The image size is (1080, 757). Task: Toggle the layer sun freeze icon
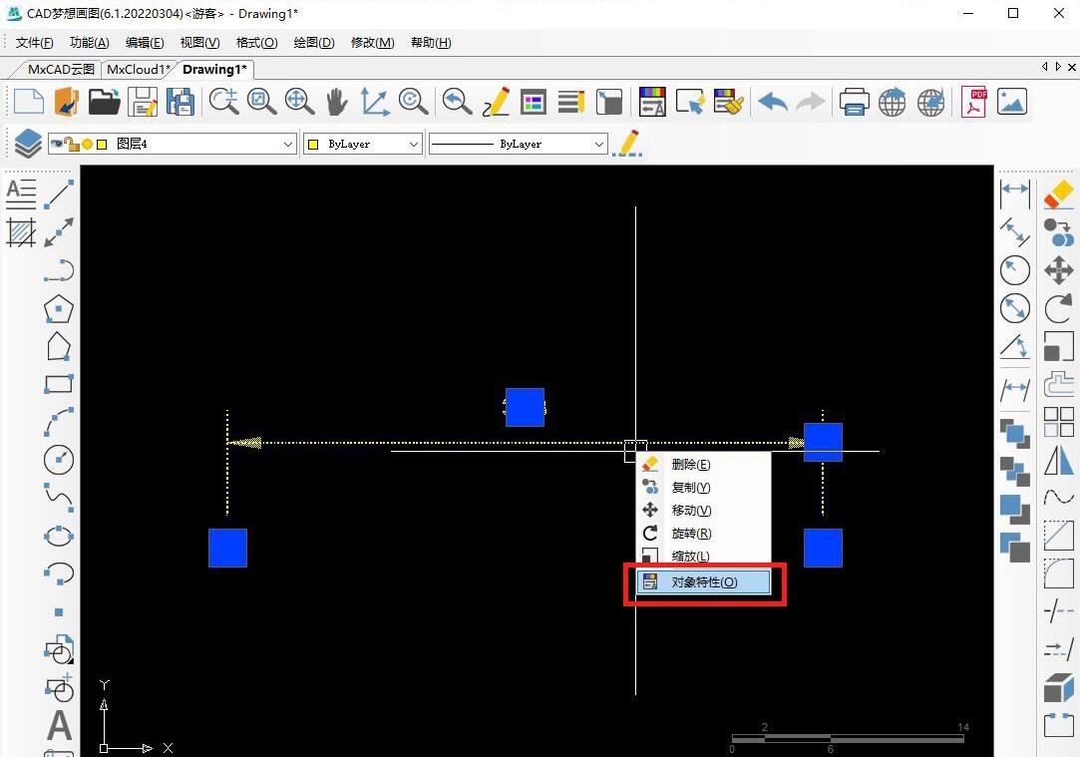click(x=87, y=144)
